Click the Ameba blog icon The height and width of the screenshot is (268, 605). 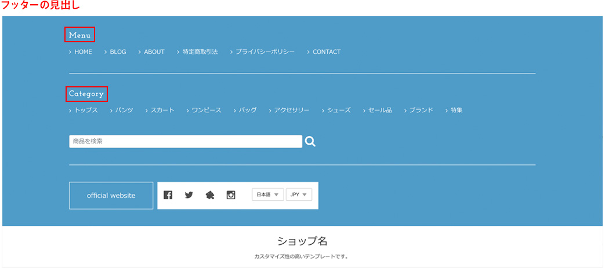point(210,195)
